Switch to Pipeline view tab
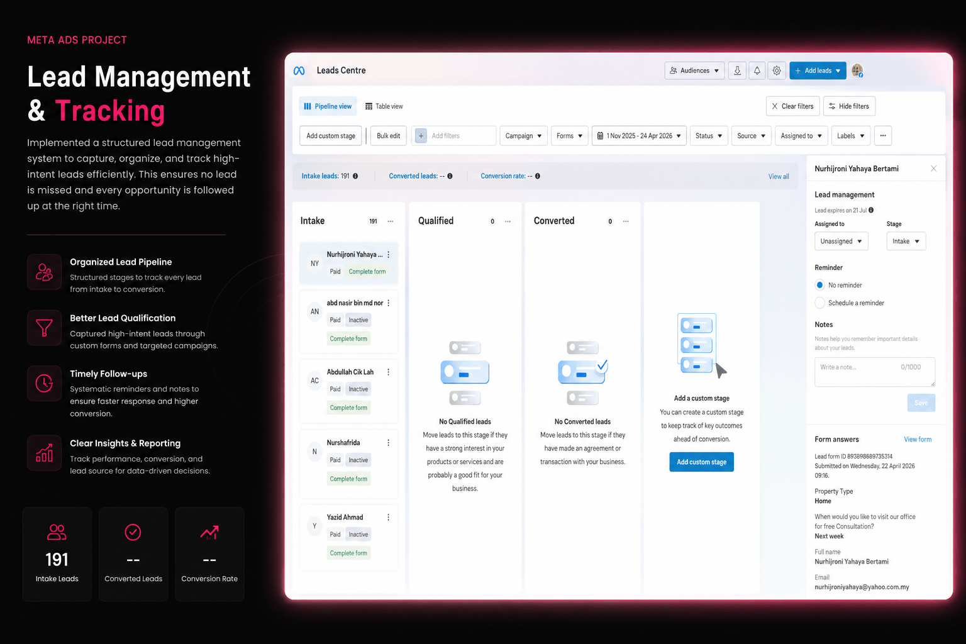Viewport: 966px width, 644px height. coord(328,106)
